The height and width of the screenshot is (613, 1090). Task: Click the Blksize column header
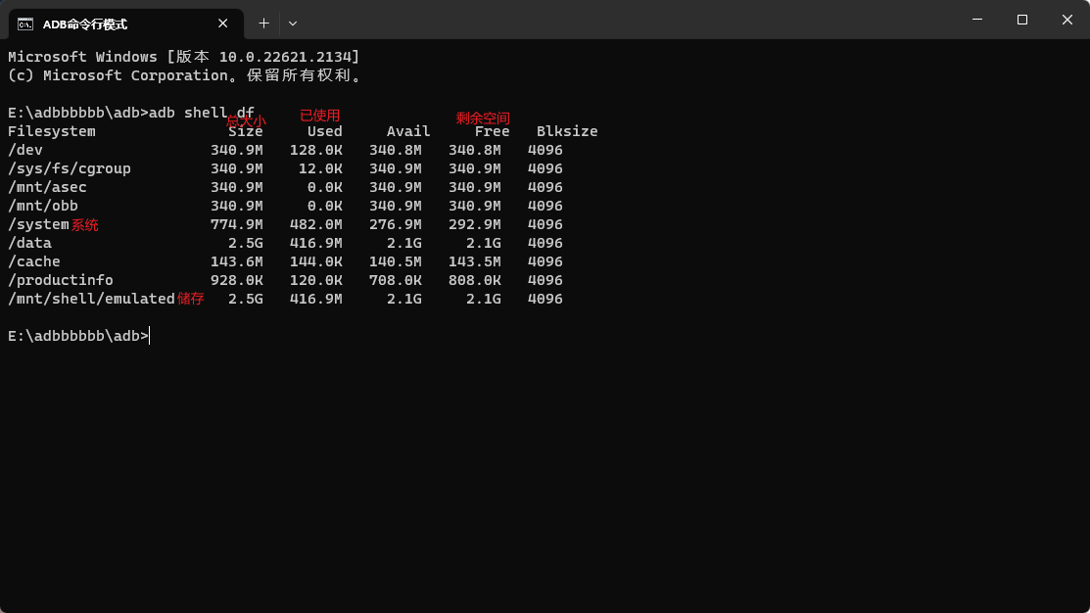click(567, 131)
